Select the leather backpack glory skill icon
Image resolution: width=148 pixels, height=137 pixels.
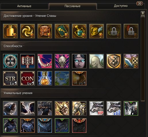[x=45, y=31]
